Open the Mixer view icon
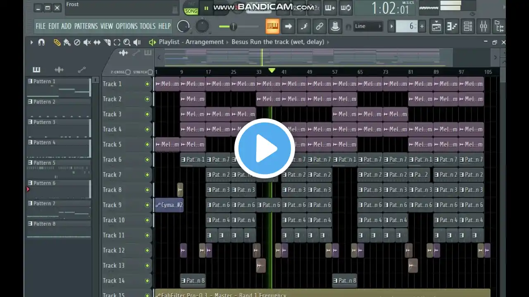This screenshot has width=529, height=297. tap(484, 26)
